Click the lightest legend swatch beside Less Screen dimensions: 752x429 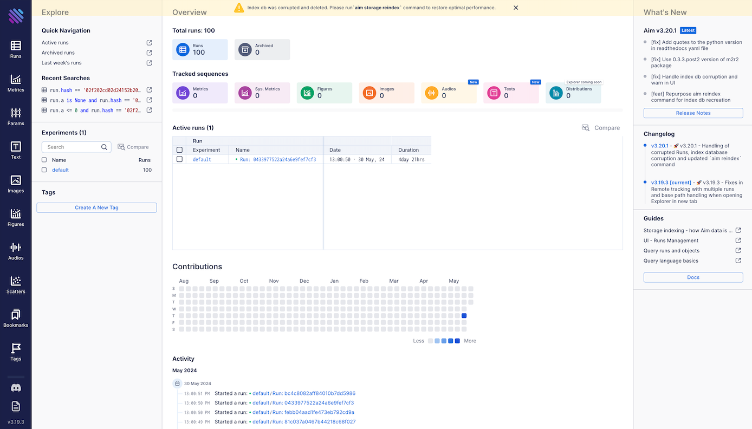tap(430, 341)
